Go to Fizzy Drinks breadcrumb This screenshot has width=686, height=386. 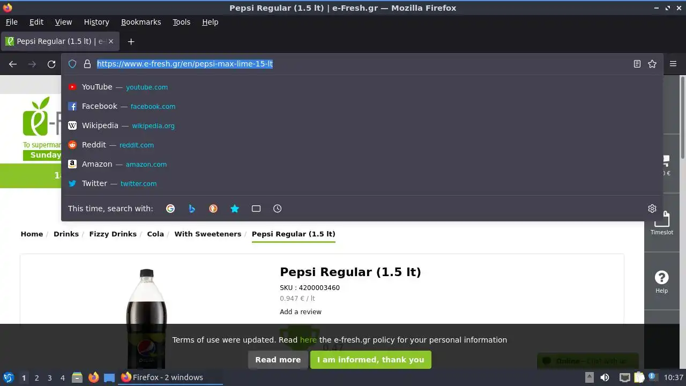113,234
